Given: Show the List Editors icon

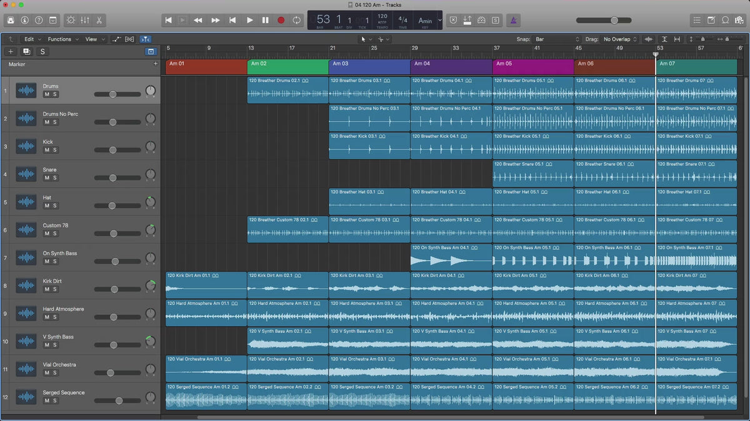Looking at the screenshot, I should pyautogui.click(x=697, y=20).
